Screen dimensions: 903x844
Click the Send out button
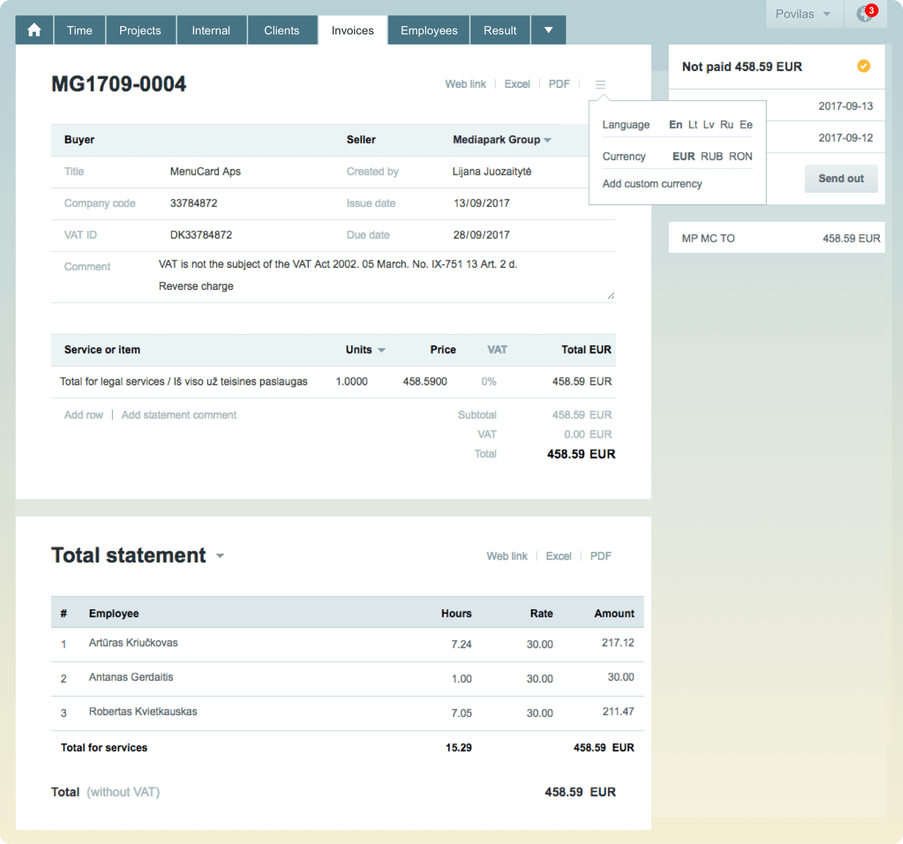[841, 178]
